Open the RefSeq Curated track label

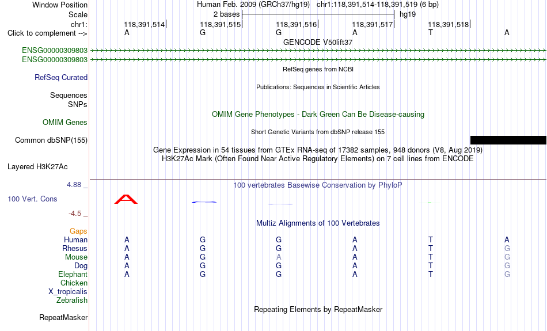tap(60, 78)
